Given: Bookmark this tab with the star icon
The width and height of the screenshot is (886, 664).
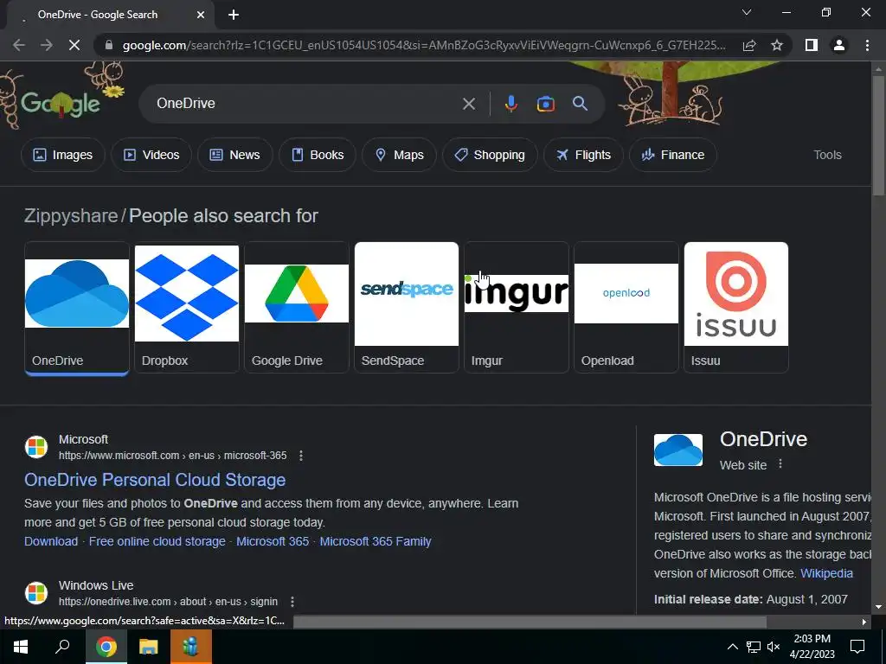Looking at the screenshot, I should [x=777, y=45].
